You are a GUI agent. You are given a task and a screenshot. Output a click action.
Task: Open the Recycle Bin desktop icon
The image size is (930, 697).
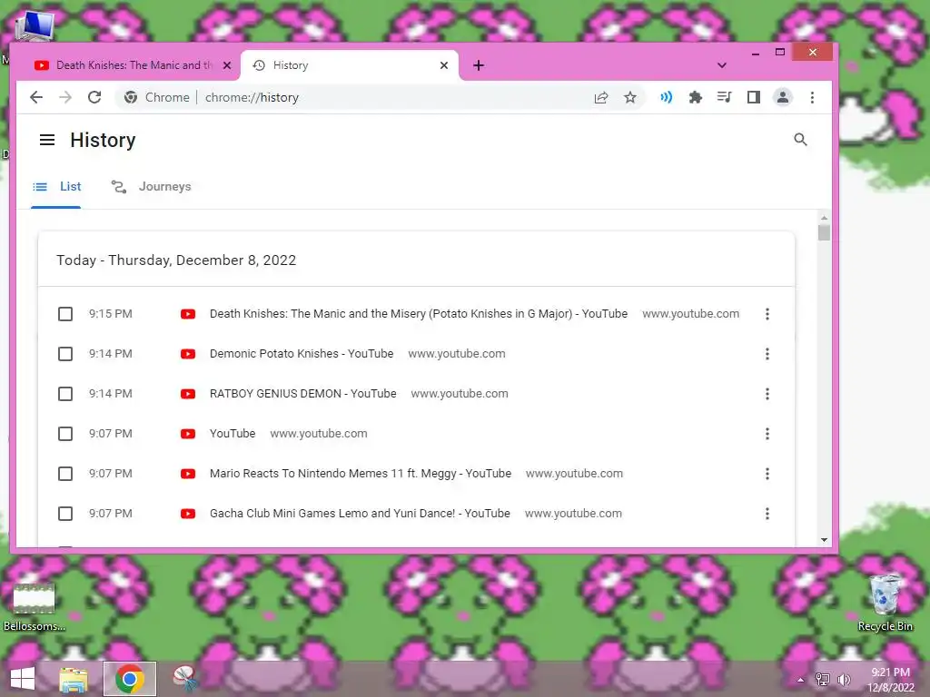click(885, 603)
